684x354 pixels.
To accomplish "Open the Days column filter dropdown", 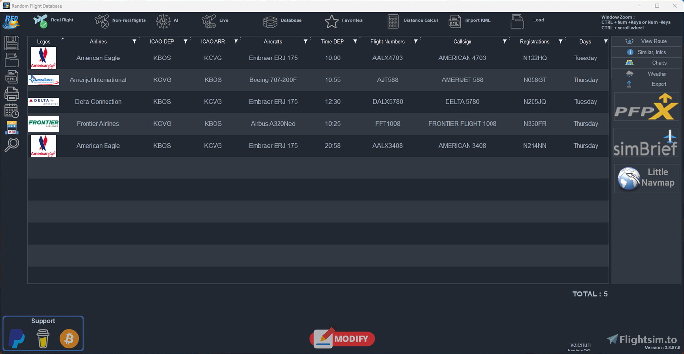I will (606, 41).
